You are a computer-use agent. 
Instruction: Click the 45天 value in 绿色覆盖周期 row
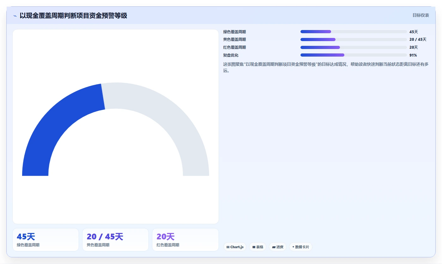414,32
